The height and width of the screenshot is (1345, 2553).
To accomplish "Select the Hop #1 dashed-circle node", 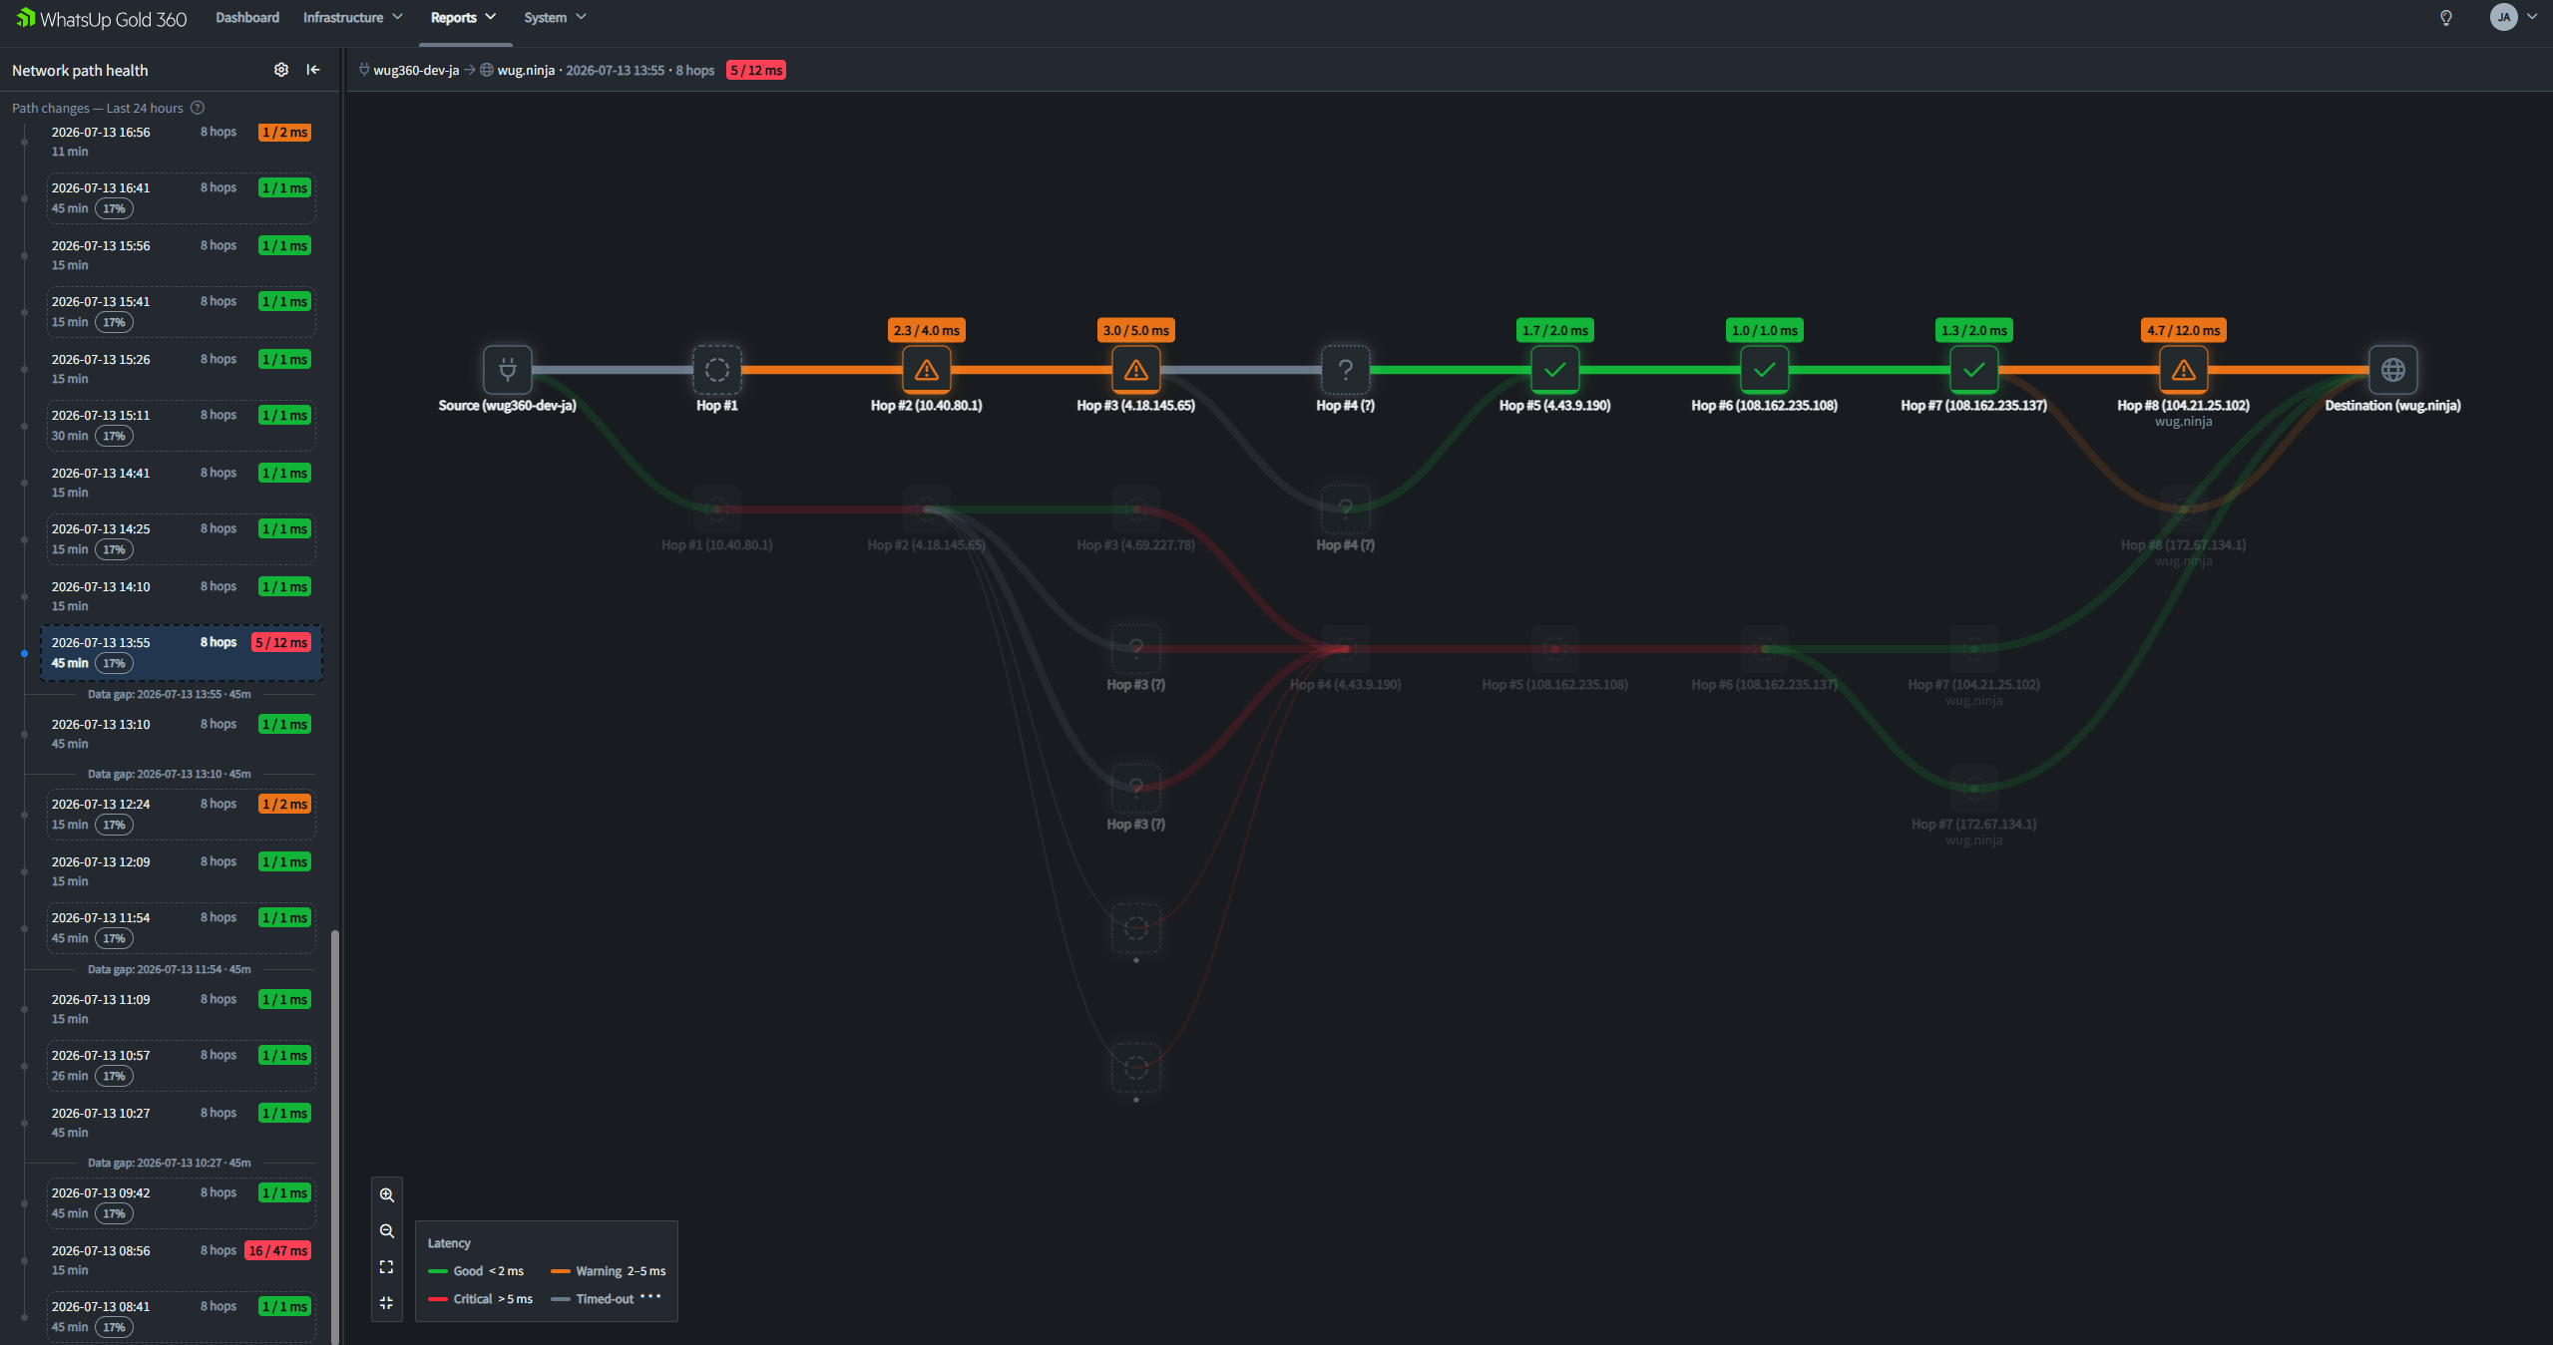I will pyautogui.click(x=717, y=370).
